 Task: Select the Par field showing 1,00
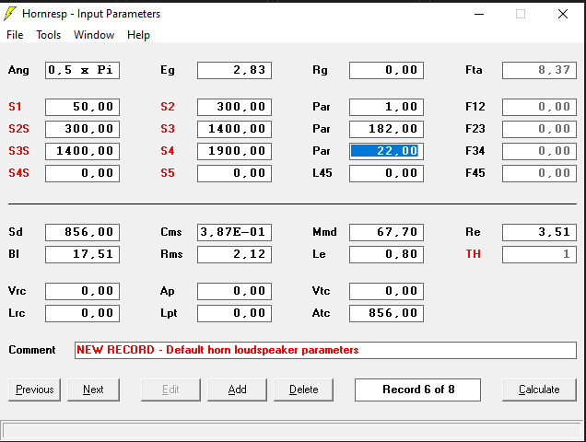pyautogui.click(x=386, y=107)
